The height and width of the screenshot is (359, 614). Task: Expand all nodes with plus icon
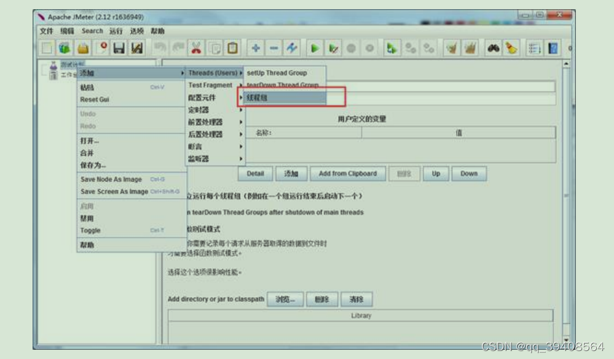coord(256,48)
